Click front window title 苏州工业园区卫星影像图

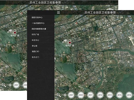100,13
